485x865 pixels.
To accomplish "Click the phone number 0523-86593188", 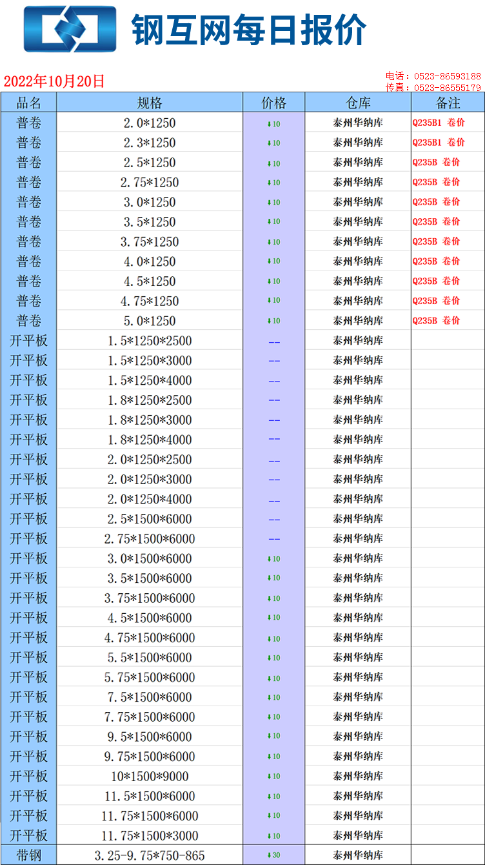I will point(448,76).
